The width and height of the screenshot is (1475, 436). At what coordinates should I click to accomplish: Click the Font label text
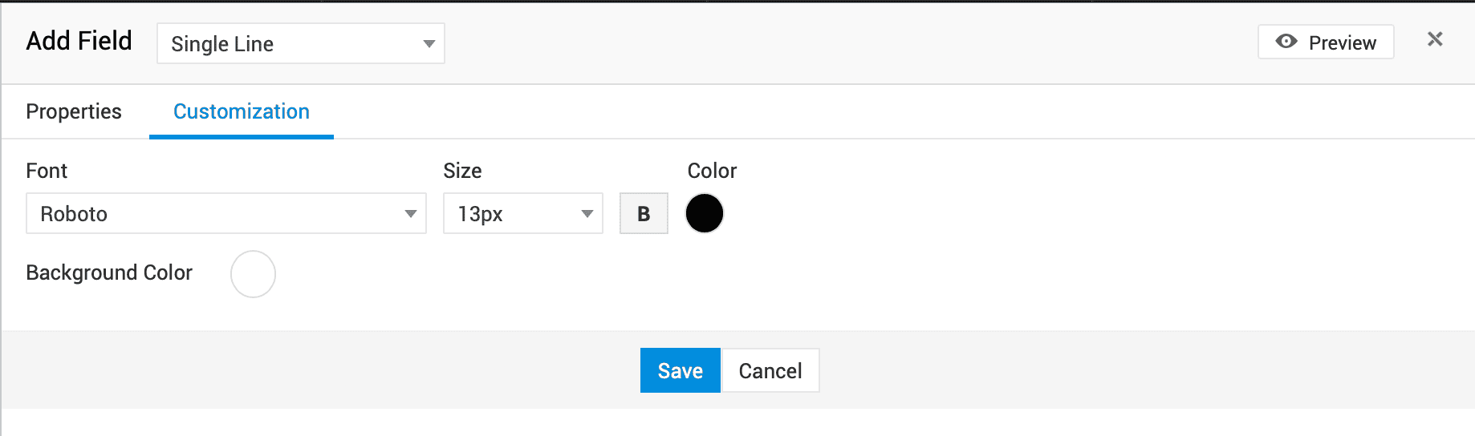(47, 171)
